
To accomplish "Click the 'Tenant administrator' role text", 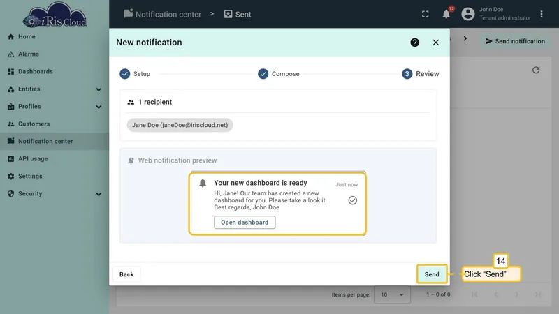I will coord(504,18).
